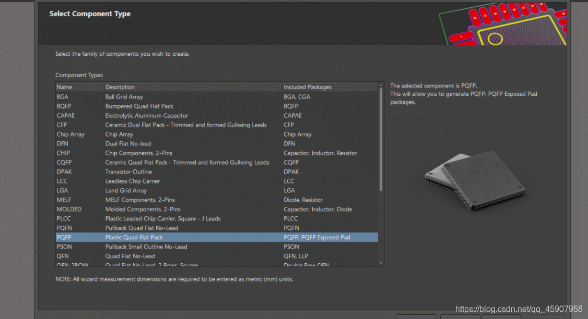Select the QFN Quad Flat No-Lead row
This screenshot has height=319, width=588.
point(157,256)
